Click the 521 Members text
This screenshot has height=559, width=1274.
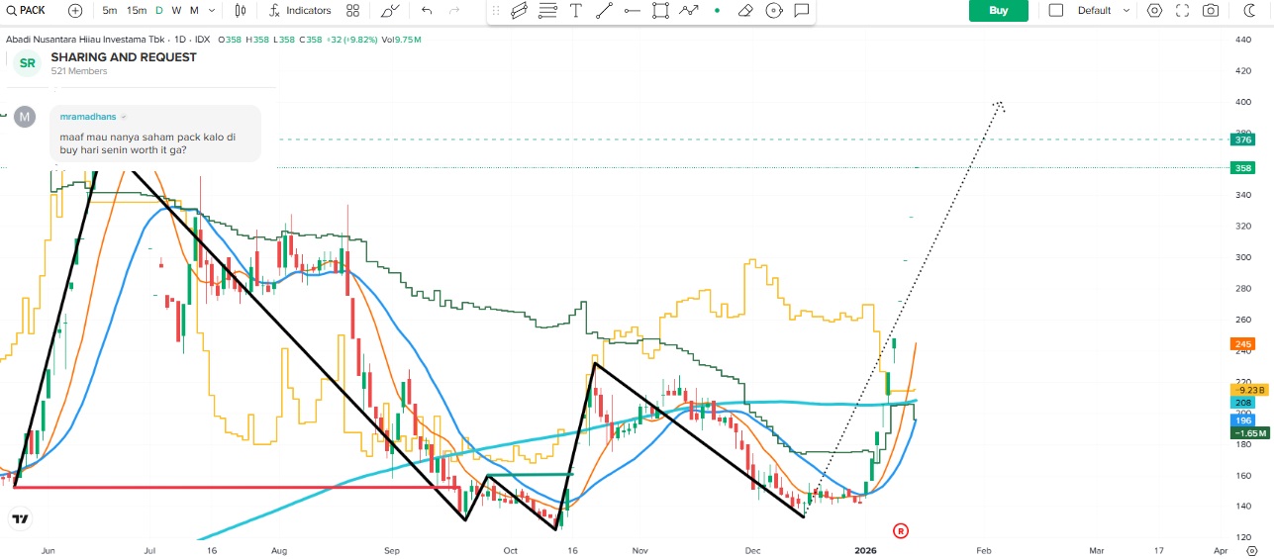point(79,71)
